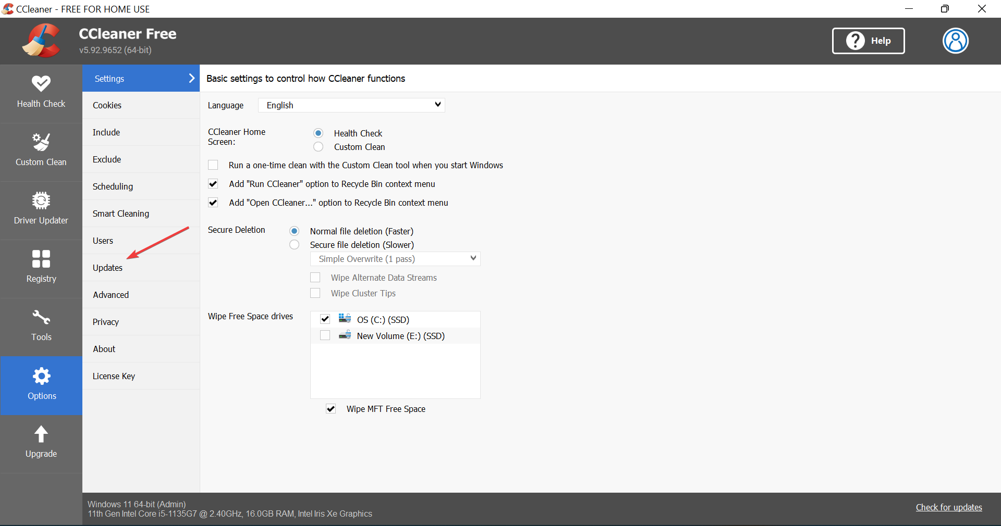This screenshot has height=526, width=1001.
Task: Select Secure file deletion (Slower)
Action: 295,245
